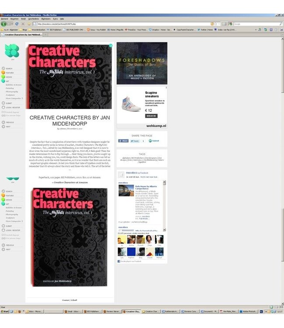Viewport: 284px width, 328px height.
Task: Open the Beeld menu
Action: tap(24, 19)
